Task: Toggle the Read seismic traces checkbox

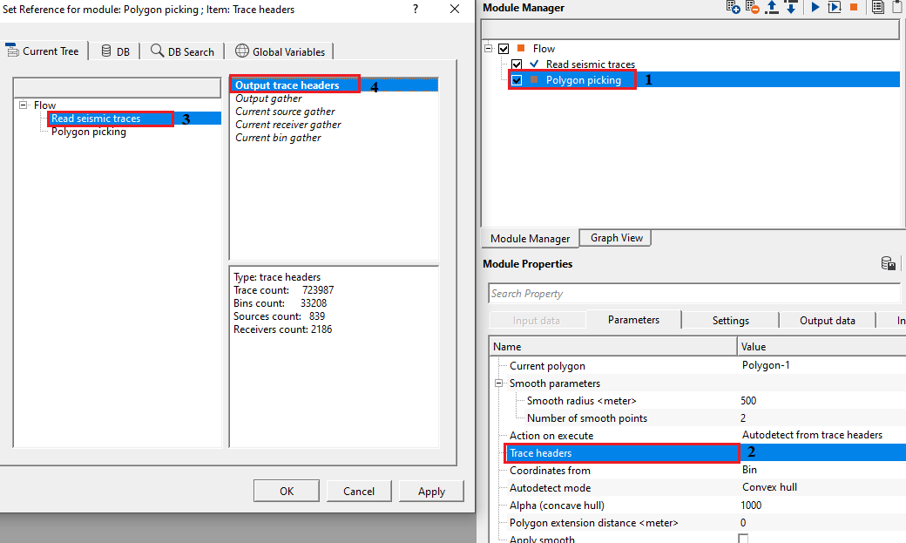Action: pos(517,64)
